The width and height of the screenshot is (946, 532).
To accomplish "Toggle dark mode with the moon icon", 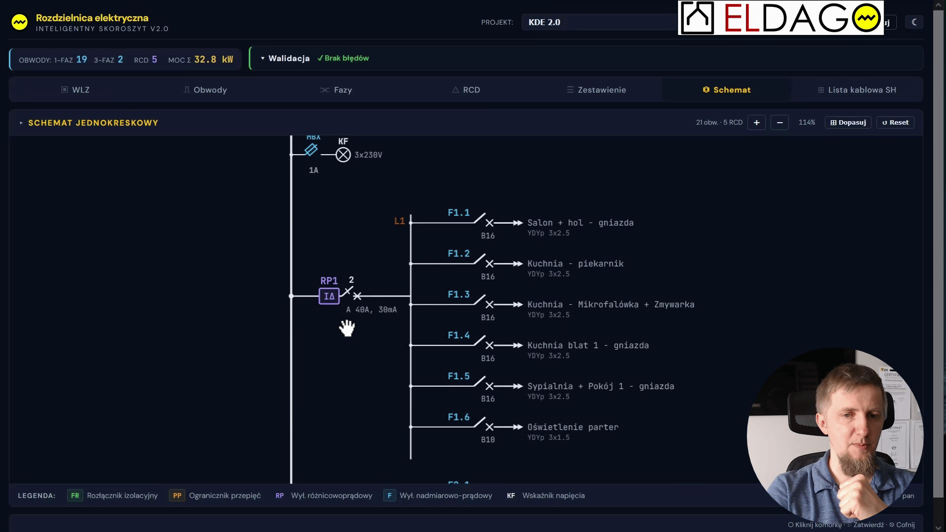I will point(914,22).
